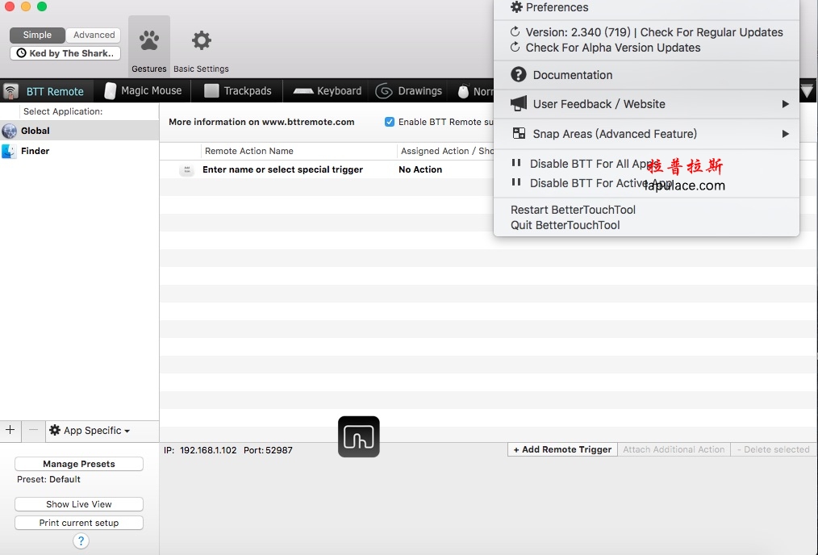This screenshot has height=555, width=818.
Task: Remove application with the minus button
Action: [33, 430]
